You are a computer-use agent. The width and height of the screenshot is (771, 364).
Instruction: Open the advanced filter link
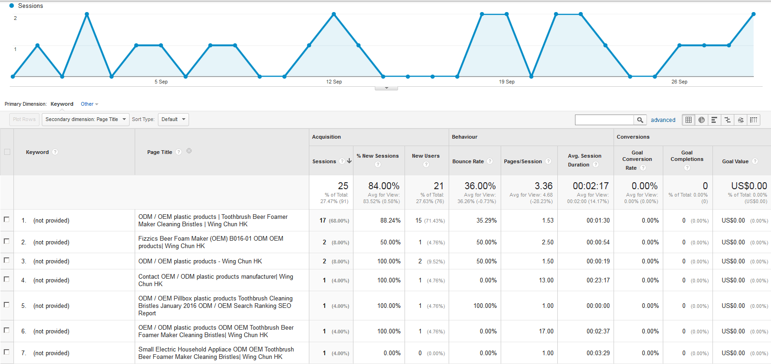tap(663, 120)
